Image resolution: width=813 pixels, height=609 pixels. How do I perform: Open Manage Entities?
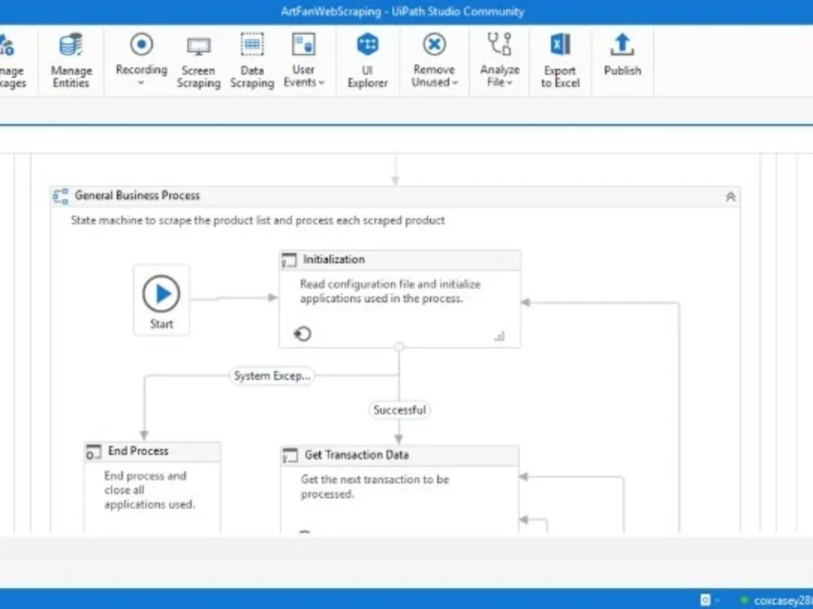coord(71,61)
